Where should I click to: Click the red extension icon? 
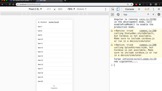pyautogui.click(x=136, y=5)
